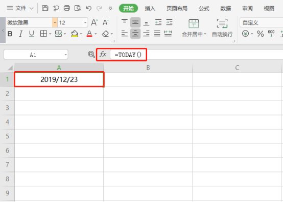
Task: Click the distributed alignment icon
Action: pos(168,34)
